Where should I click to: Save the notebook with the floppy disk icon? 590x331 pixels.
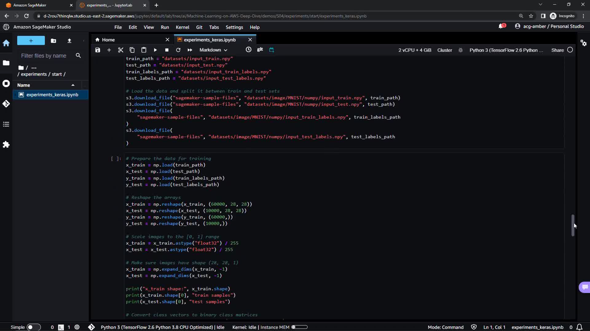pos(98,50)
